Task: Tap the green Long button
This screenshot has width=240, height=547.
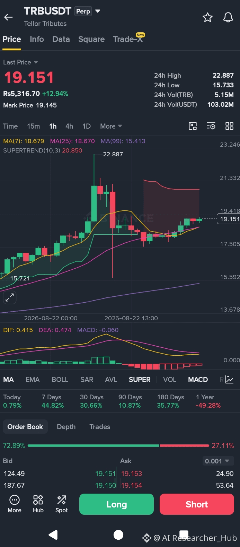Action: (x=116, y=504)
